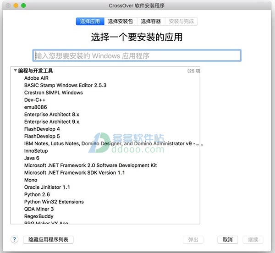Select QDA Miner 3
The height and width of the screenshot is (253, 275).
tap(39, 209)
